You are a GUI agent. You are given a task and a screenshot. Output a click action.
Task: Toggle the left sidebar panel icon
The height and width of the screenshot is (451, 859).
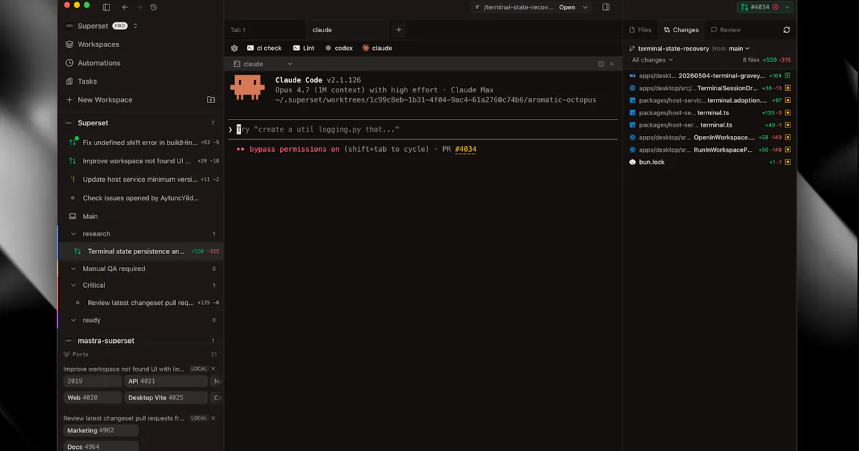click(107, 7)
